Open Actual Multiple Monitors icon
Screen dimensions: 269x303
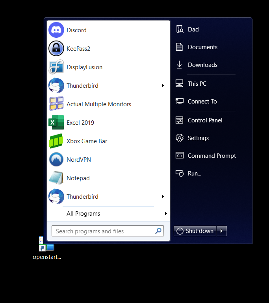click(56, 104)
